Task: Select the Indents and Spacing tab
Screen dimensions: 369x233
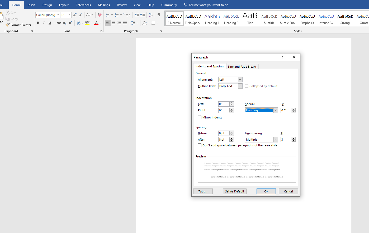Action: tap(209, 66)
